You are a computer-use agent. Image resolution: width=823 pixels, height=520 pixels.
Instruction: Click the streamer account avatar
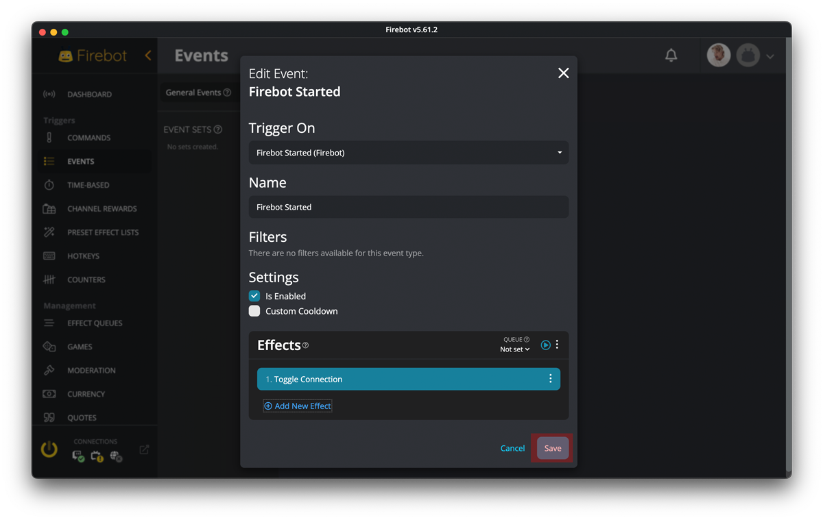point(719,55)
